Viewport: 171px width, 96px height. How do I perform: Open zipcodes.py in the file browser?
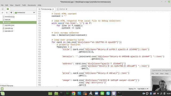(x=9, y=28)
